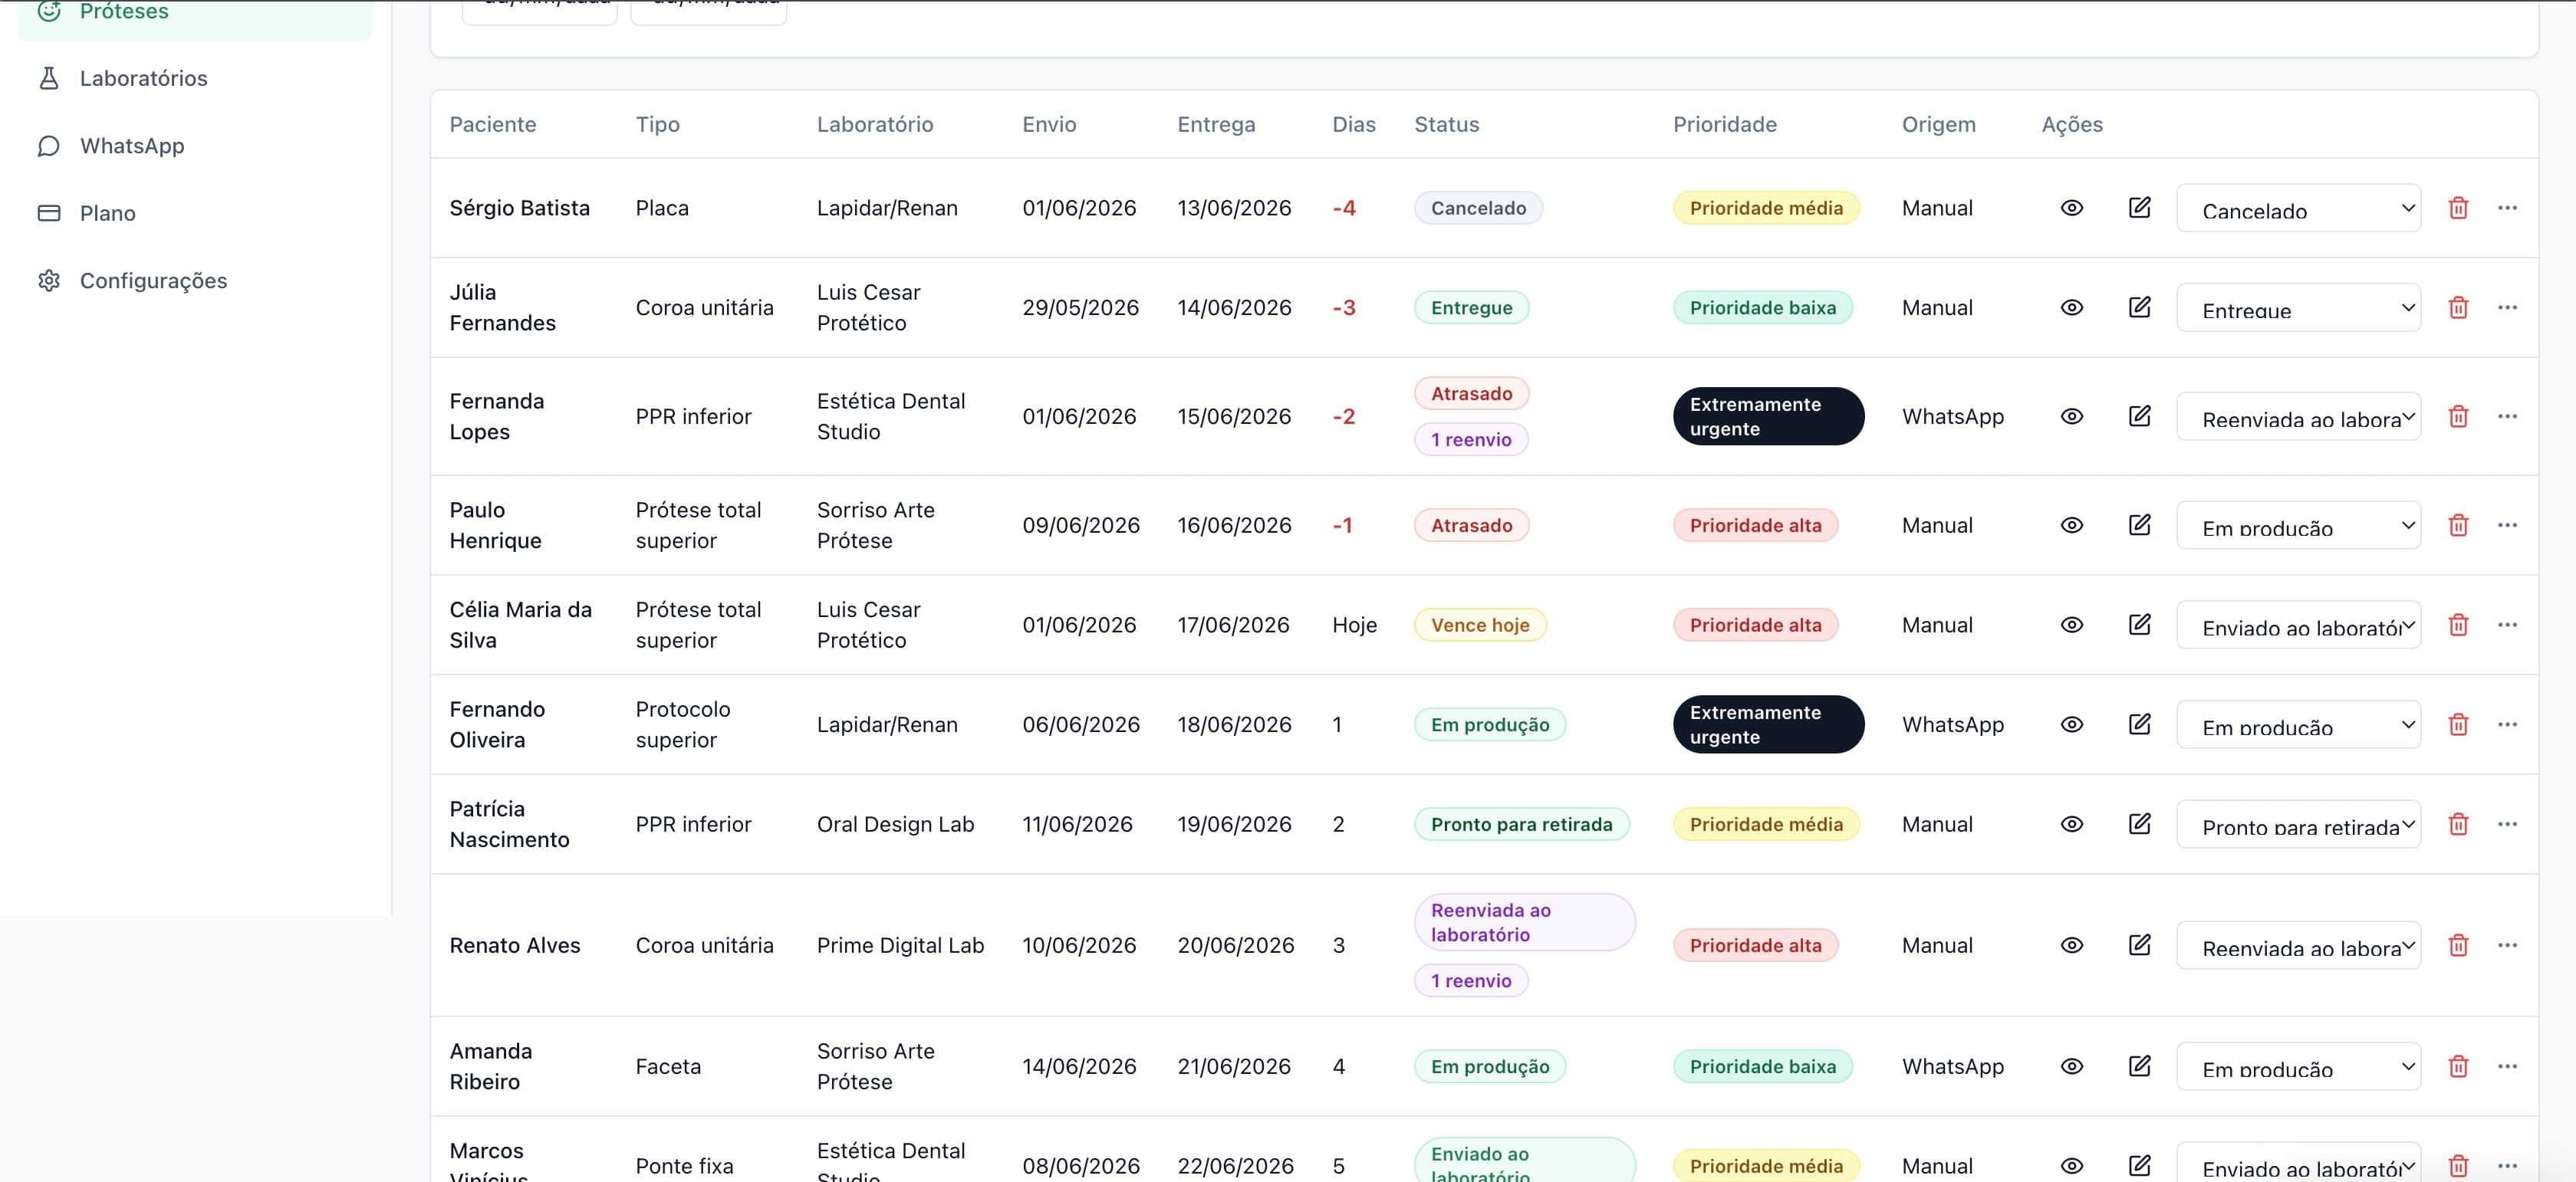This screenshot has width=2576, height=1182.
Task: Open more options for Júlia Fernandes
Action: [x=2507, y=307]
